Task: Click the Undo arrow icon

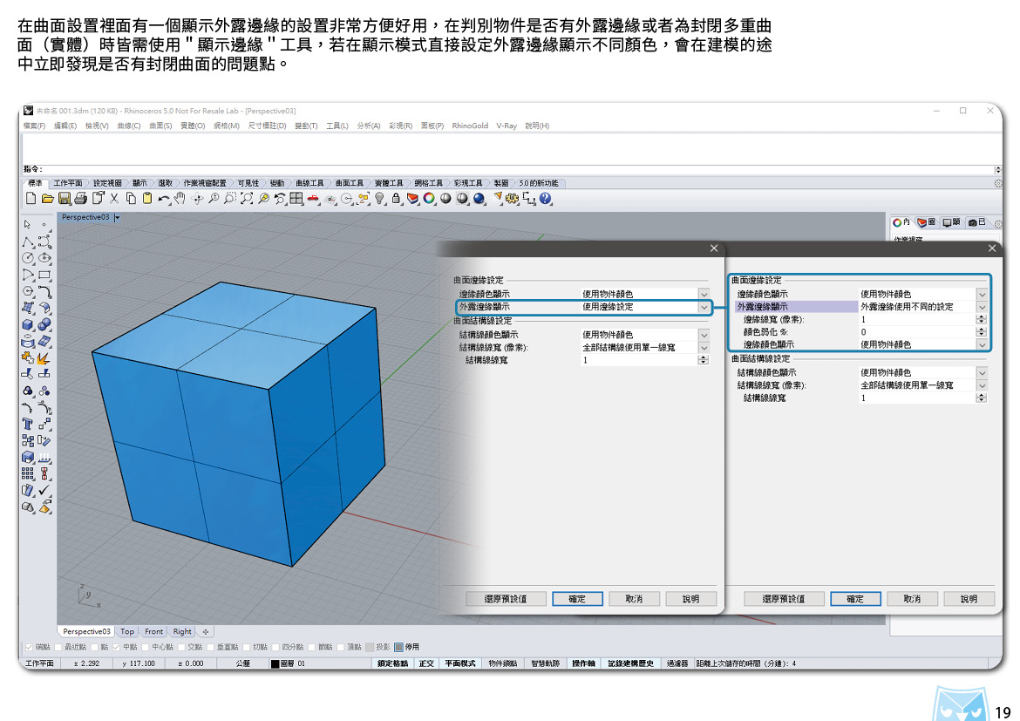Action: pos(164,199)
